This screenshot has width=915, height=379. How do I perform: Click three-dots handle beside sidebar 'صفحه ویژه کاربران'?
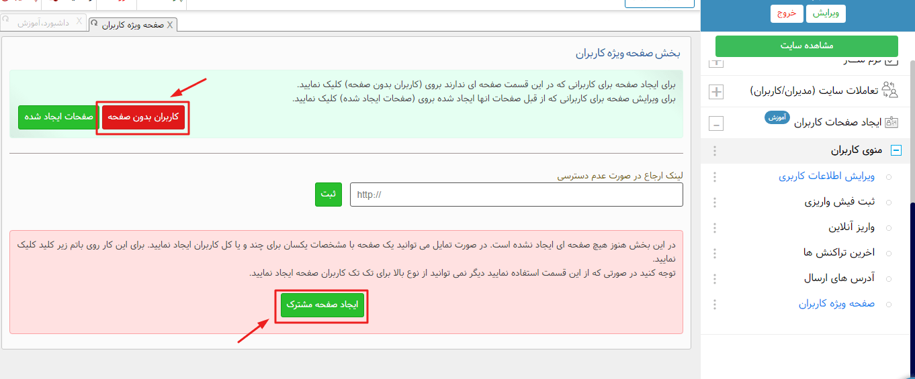pyautogui.click(x=714, y=305)
